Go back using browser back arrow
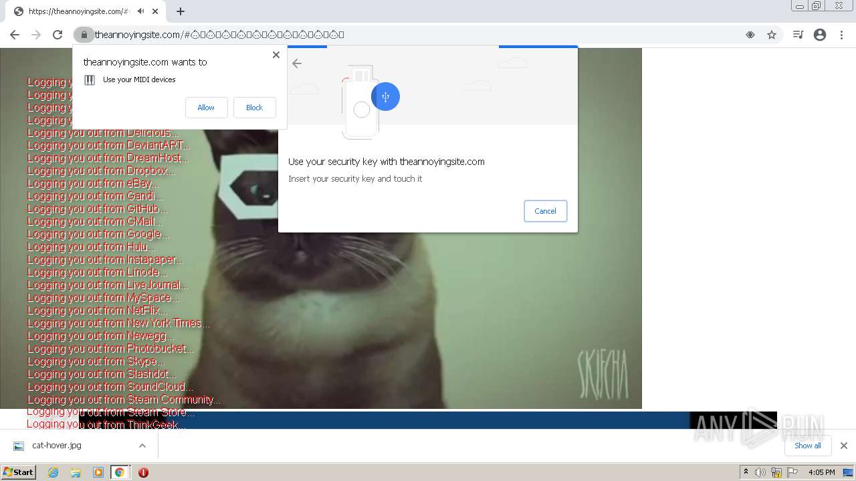 tap(15, 35)
